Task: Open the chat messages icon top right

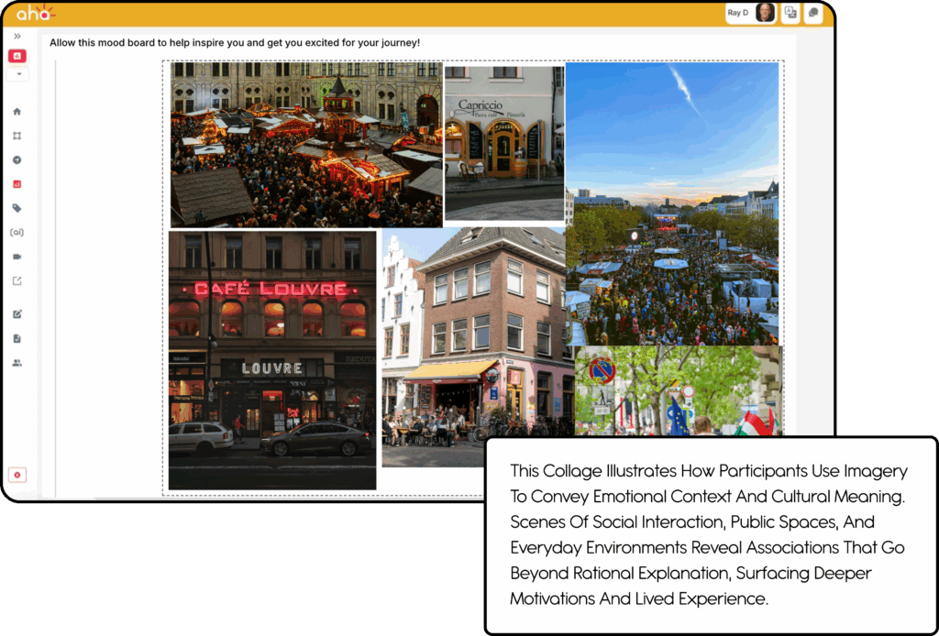Action: click(x=812, y=13)
